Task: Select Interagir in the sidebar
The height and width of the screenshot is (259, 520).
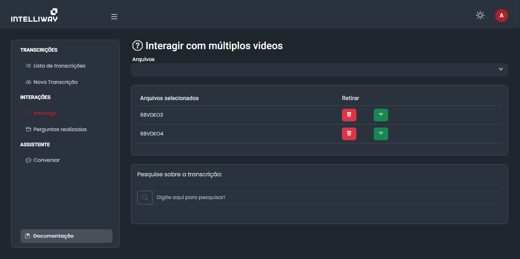Action: [x=45, y=113]
